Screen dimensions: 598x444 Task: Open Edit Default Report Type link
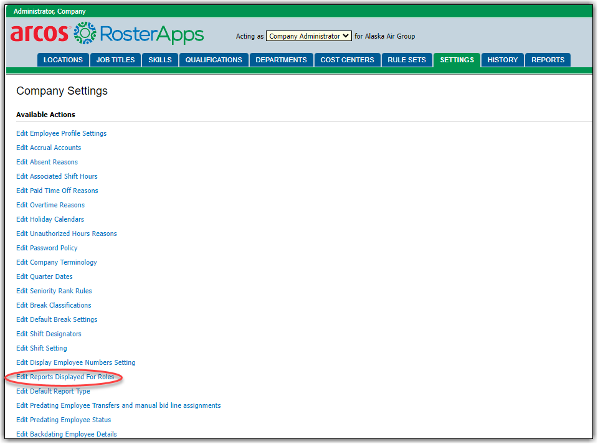pos(53,391)
